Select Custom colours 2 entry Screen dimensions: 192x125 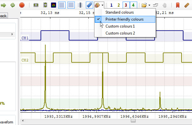(x=125, y=33)
